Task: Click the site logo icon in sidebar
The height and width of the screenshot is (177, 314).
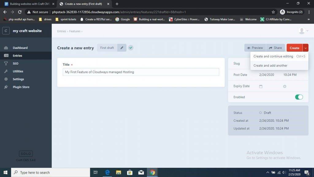Action: coord(6,31)
